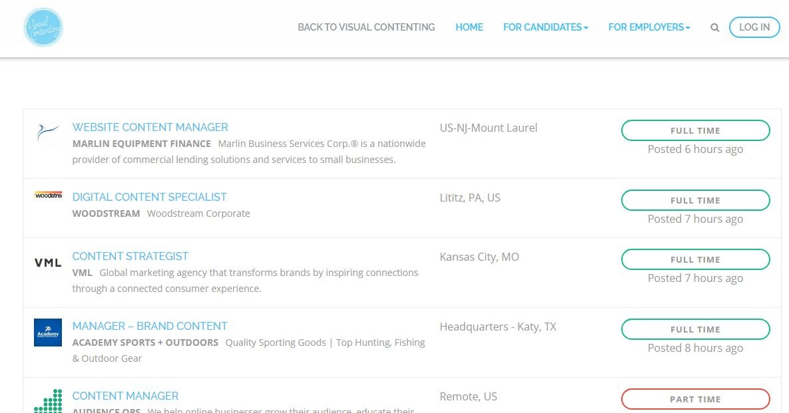The image size is (789, 413).
Task: Open the MANAGER – BRAND CONTENT listing
Action: pyautogui.click(x=149, y=326)
